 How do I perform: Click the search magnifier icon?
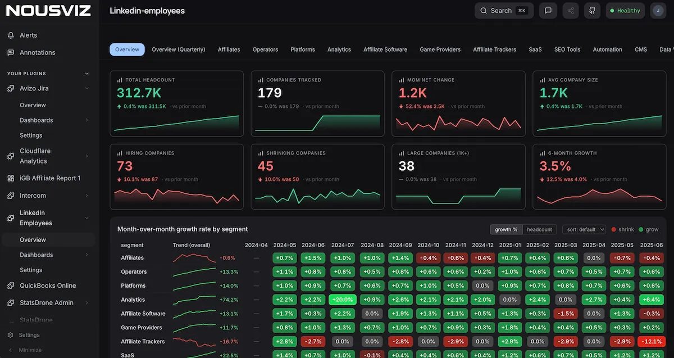[484, 11]
